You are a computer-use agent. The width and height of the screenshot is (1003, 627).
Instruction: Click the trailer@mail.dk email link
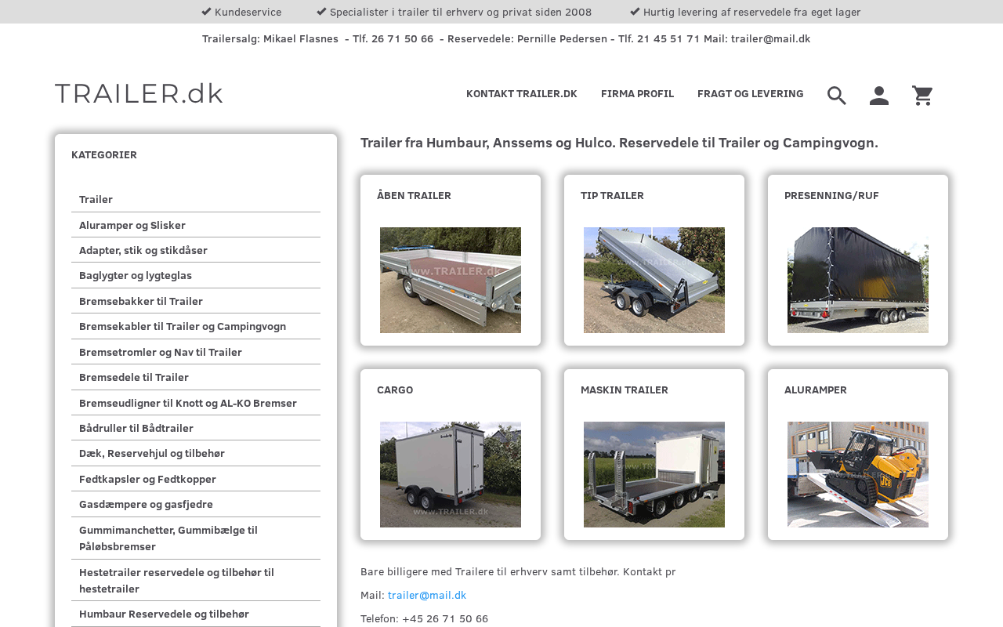(427, 596)
